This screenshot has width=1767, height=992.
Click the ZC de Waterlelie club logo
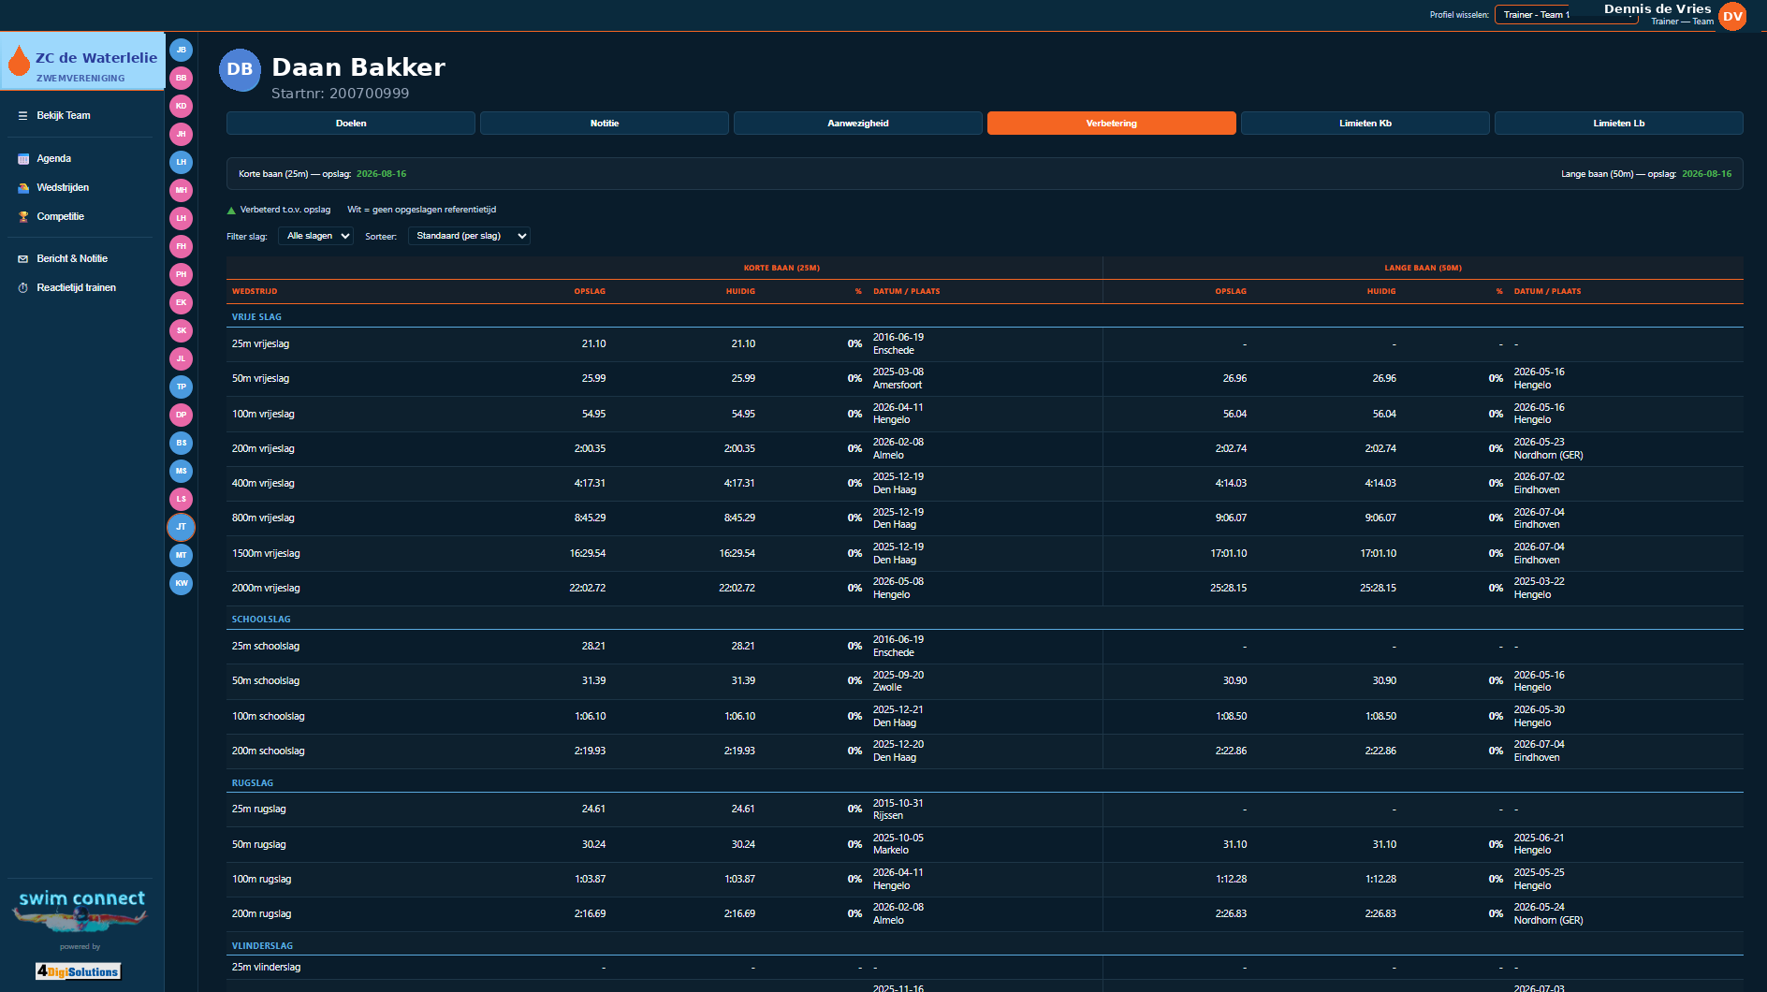pos(82,62)
